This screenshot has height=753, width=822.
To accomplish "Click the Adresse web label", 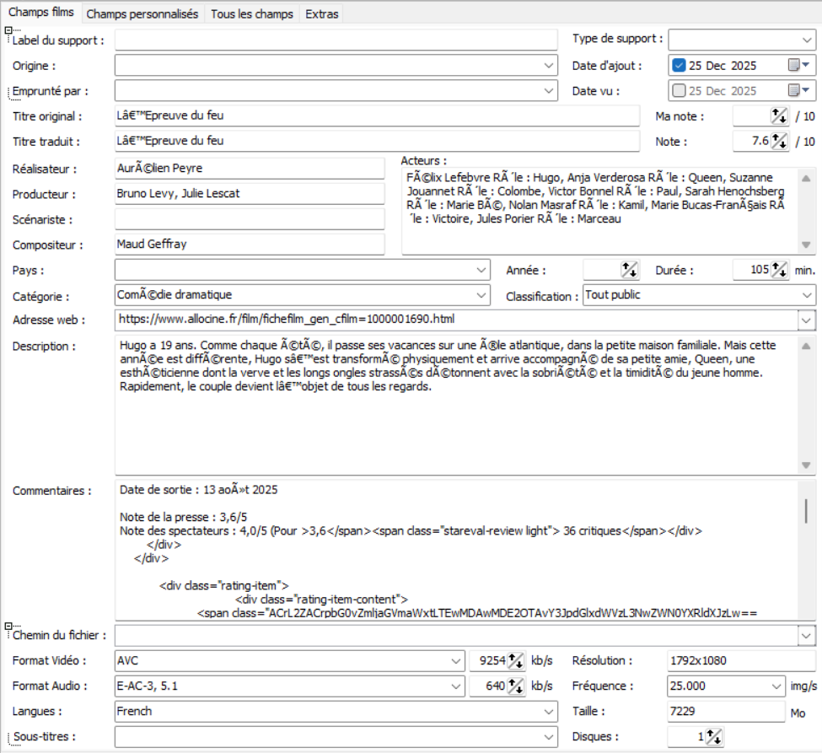I will coord(49,320).
